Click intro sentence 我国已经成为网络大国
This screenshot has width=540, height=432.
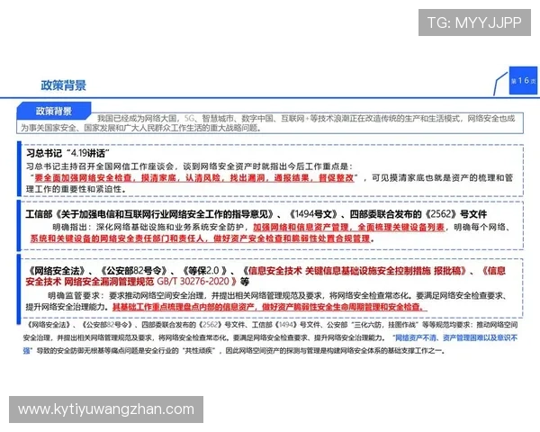click(137, 119)
